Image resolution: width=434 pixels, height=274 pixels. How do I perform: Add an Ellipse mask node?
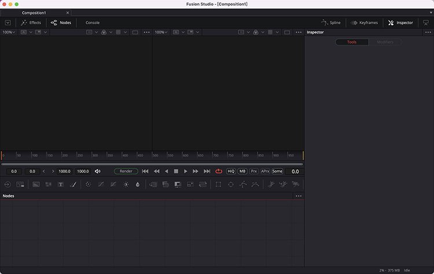point(230,184)
